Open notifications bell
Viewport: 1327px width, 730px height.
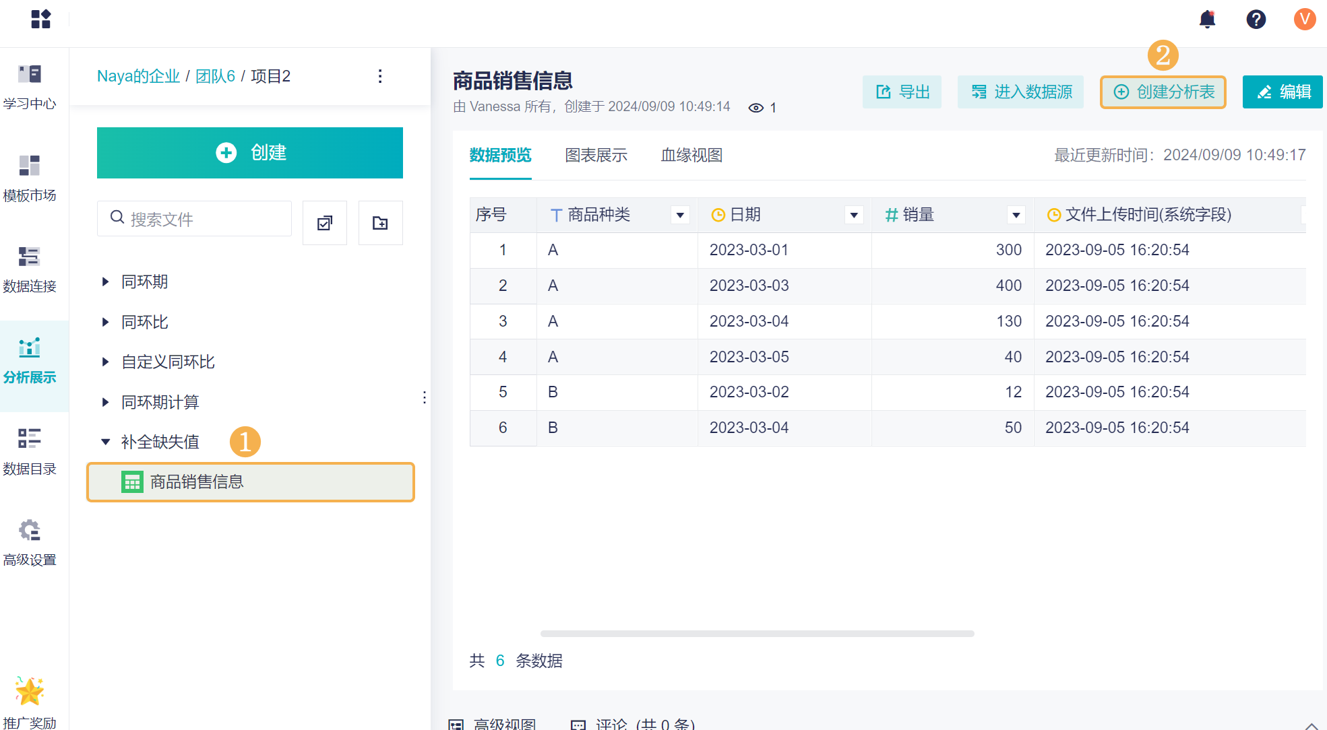point(1207,19)
